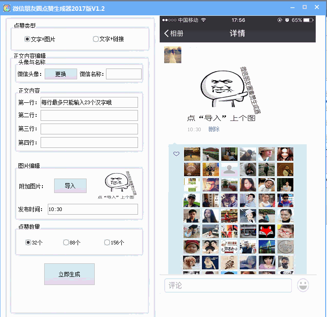This screenshot has width=327, height=317.
Task: Click the 导入 image import button
Action: pos(70,186)
